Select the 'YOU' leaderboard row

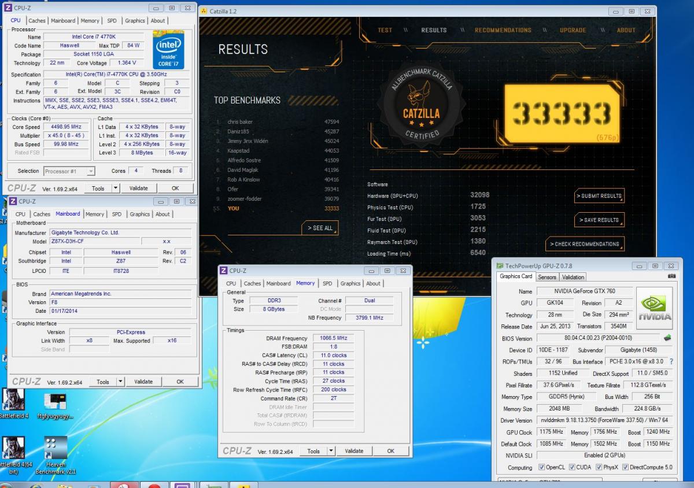pyautogui.click(x=278, y=208)
